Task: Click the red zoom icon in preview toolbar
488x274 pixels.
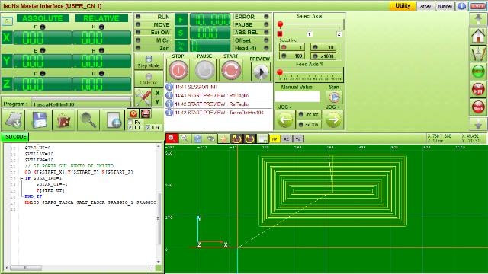Action: coord(172,139)
